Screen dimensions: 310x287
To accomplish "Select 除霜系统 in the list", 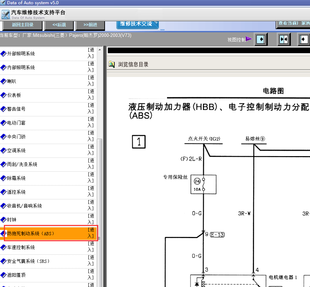I will (x=16, y=178).
